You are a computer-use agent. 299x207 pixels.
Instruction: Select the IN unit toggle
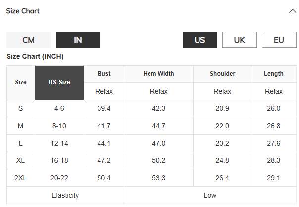[78, 40]
